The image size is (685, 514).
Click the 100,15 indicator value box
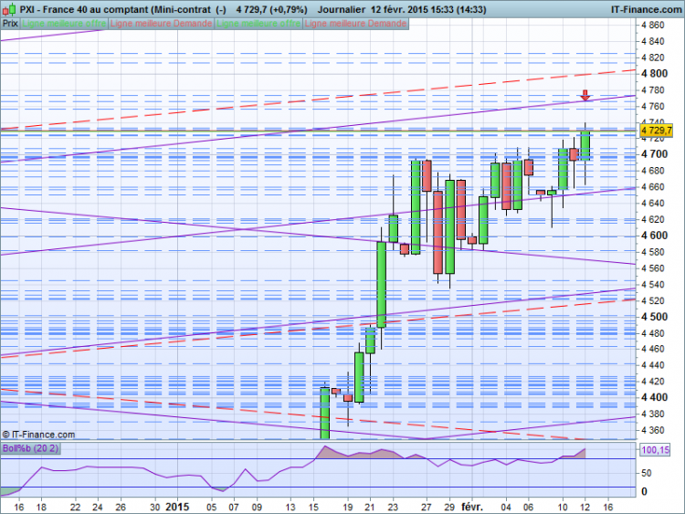[x=655, y=450]
